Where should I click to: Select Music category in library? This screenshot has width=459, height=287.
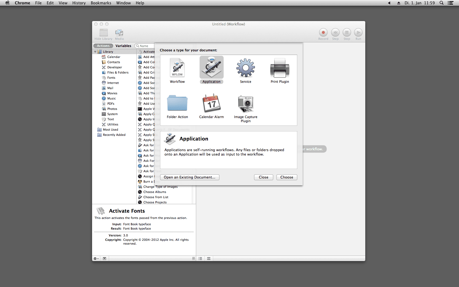[114, 98]
